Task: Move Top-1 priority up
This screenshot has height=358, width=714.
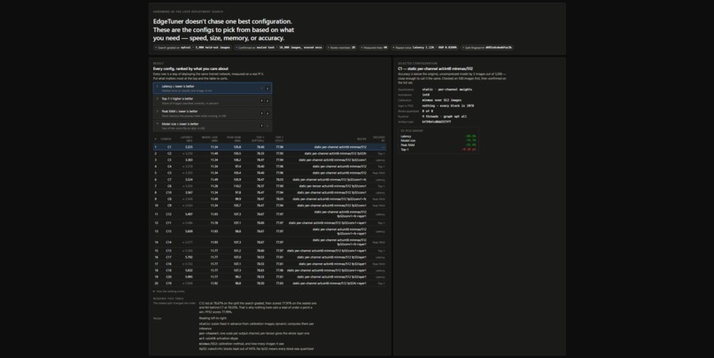Action: (262, 101)
